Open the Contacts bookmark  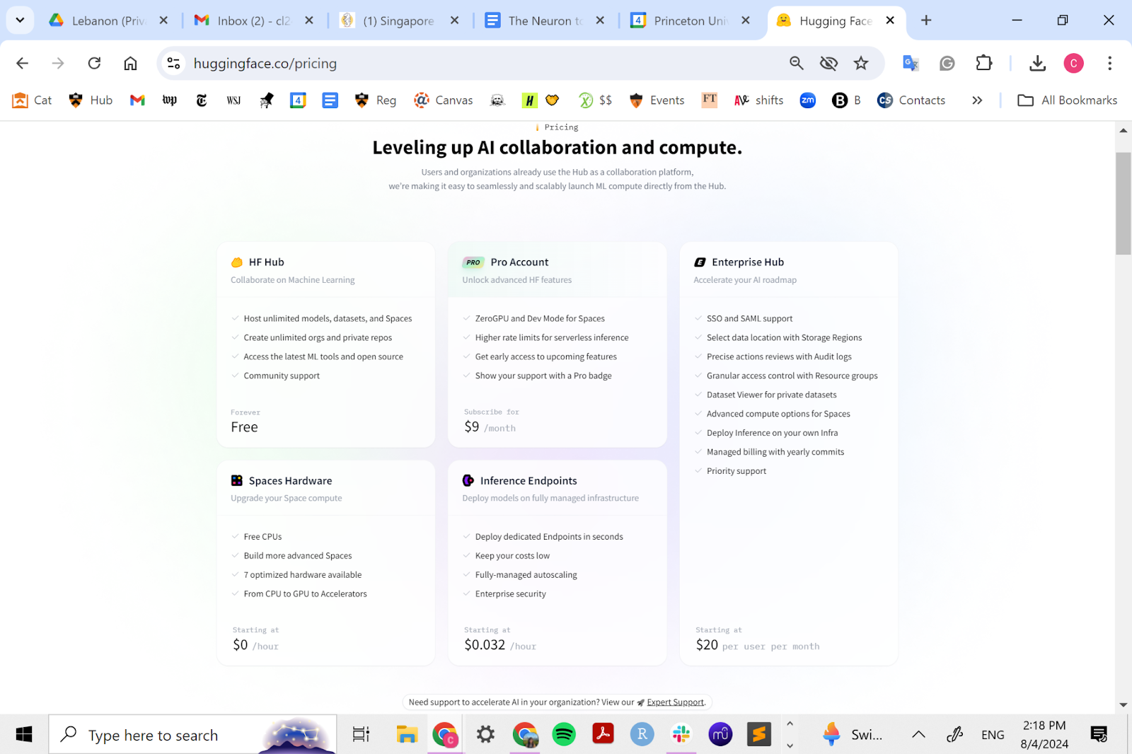pyautogui.click(x=911, y=100)
